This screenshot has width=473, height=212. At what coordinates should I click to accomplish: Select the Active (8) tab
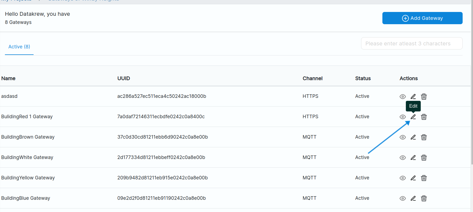point(19,47)
